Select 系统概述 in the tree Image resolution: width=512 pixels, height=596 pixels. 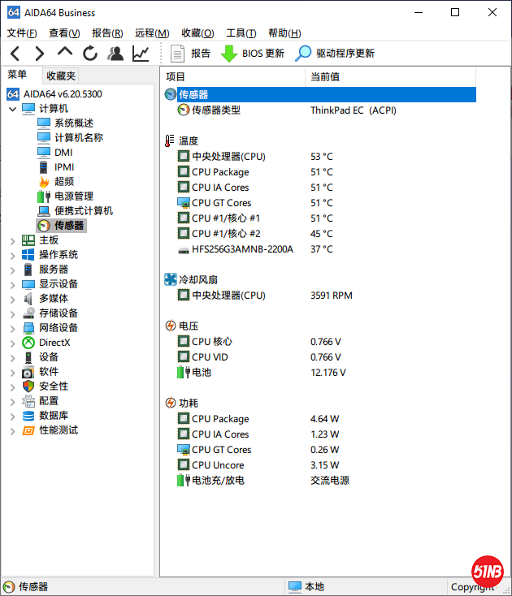coord(73,123)
